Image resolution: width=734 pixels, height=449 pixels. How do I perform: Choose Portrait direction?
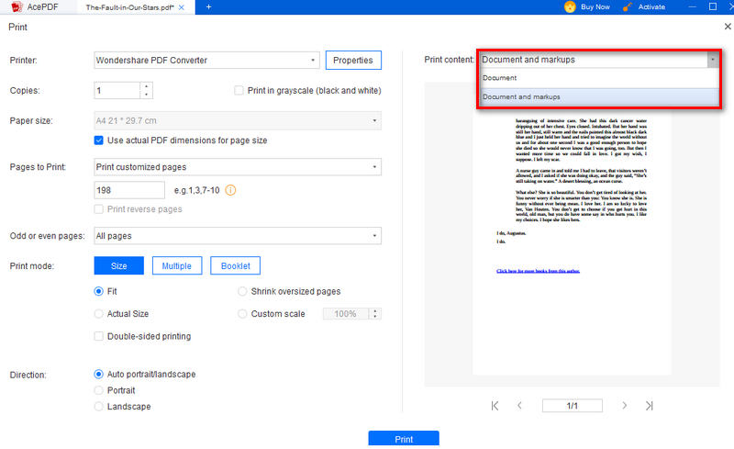pyautogui.click(x=99, y=390)
